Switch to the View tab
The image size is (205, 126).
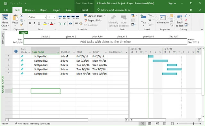point(68,10)
